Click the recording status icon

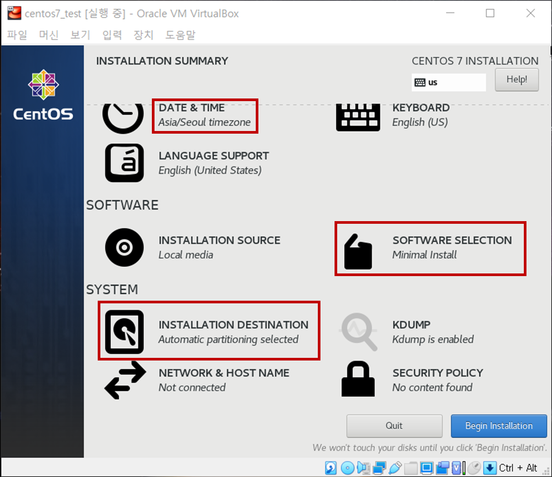(442, 468)
